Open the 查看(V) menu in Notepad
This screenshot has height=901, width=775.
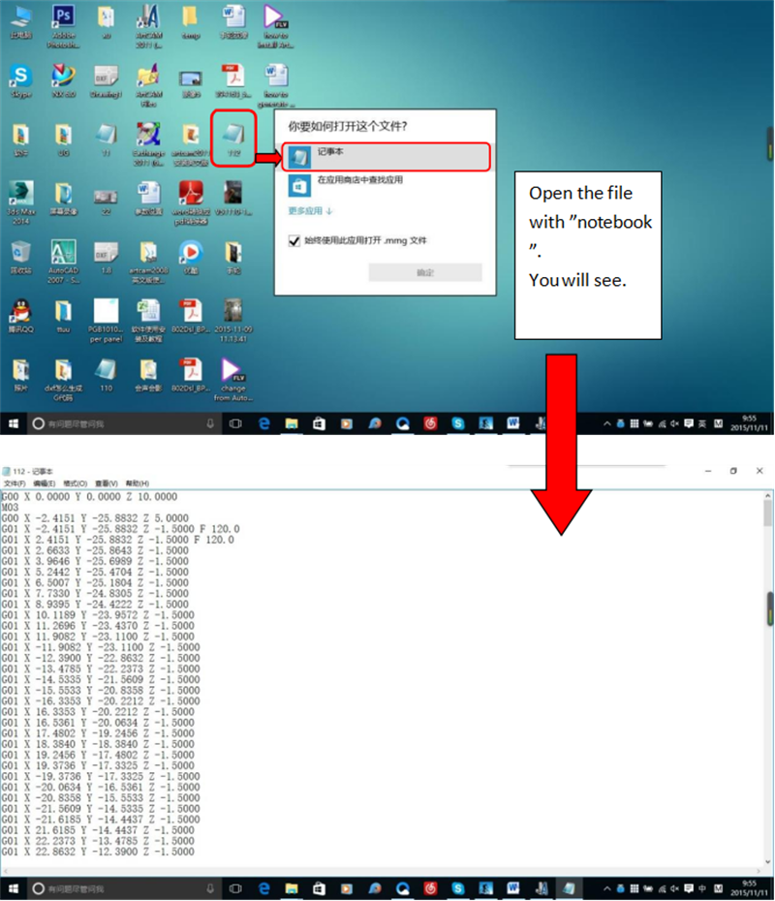106,483
